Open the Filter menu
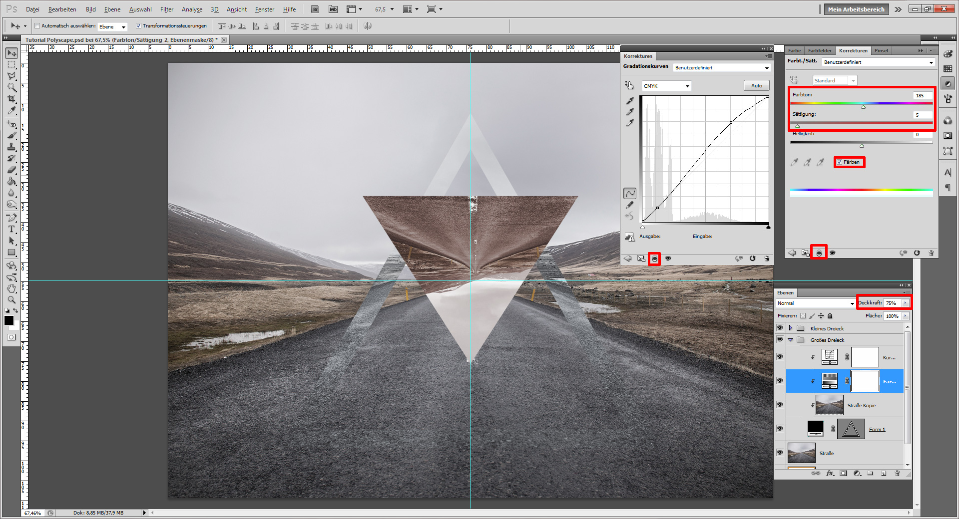 [166, 9]
